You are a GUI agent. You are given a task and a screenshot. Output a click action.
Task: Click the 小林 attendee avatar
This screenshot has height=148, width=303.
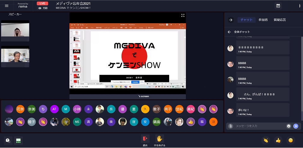coord(77,109)
